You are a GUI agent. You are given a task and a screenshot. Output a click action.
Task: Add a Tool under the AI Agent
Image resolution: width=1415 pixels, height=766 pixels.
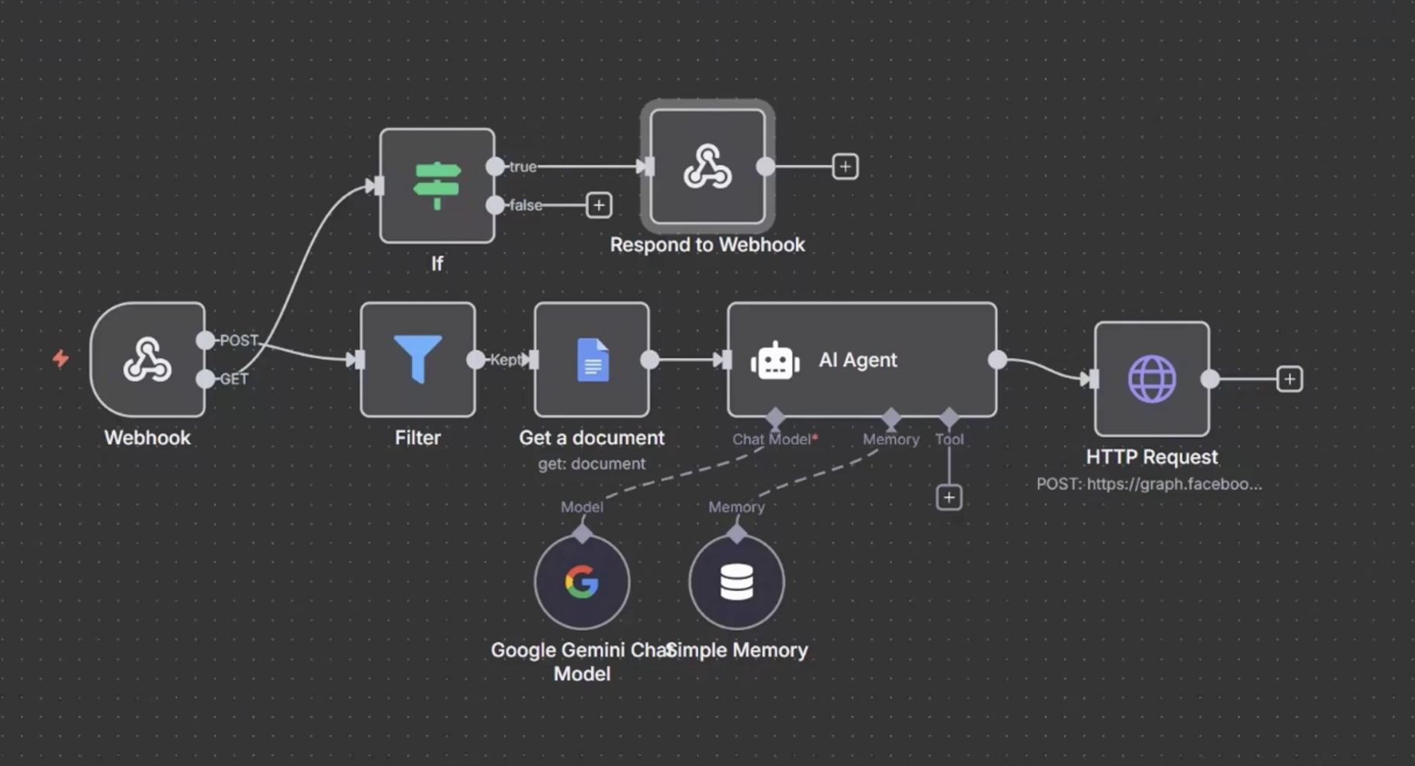(950, 497)
